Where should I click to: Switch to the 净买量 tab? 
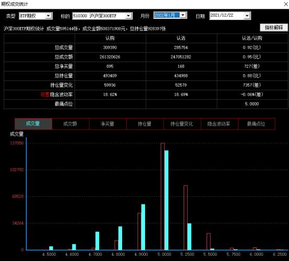point(108,124)
